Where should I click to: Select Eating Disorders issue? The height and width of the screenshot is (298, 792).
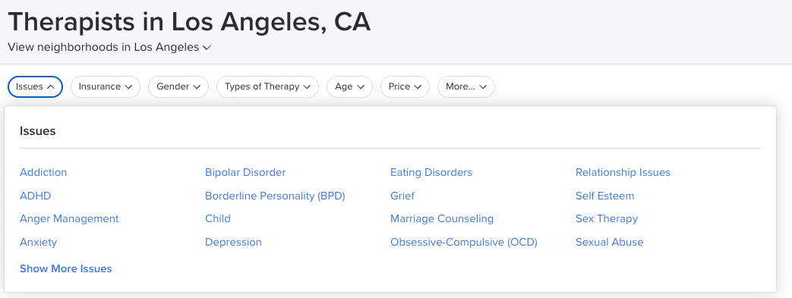(x=431, y=172)
